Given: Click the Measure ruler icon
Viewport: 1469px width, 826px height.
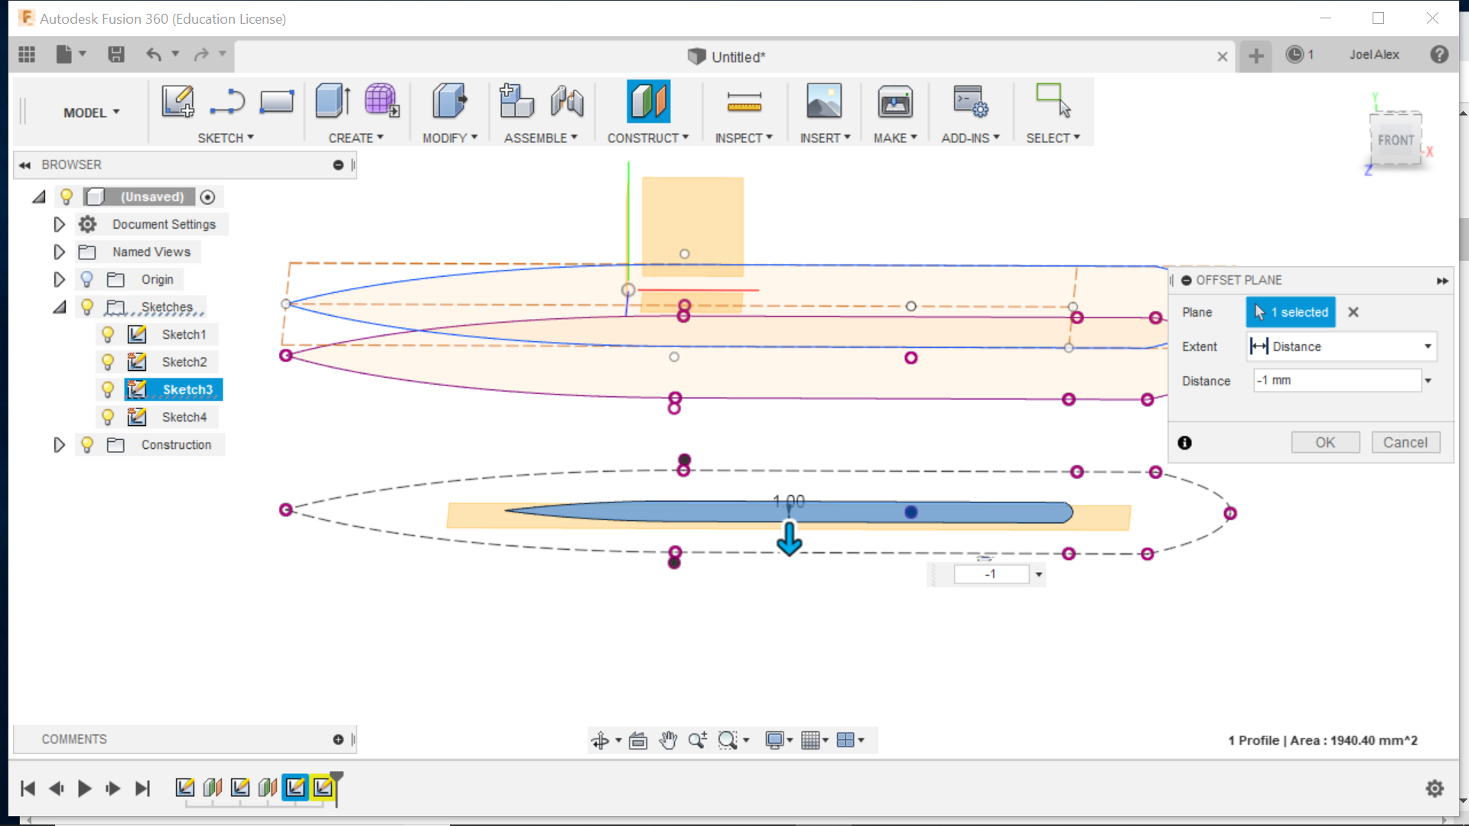Looking at the screenshot, I should (744, 102).
